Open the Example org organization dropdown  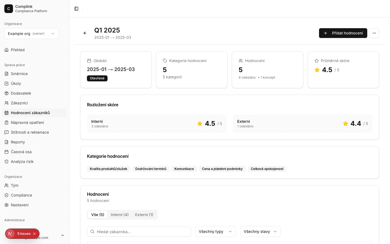click(x=31, y=34)
